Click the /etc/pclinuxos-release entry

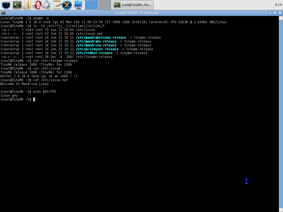(97, 49)
